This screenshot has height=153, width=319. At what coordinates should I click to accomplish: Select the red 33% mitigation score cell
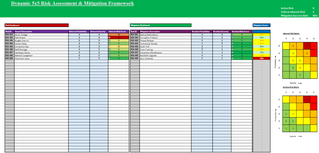tap(261, 58)
